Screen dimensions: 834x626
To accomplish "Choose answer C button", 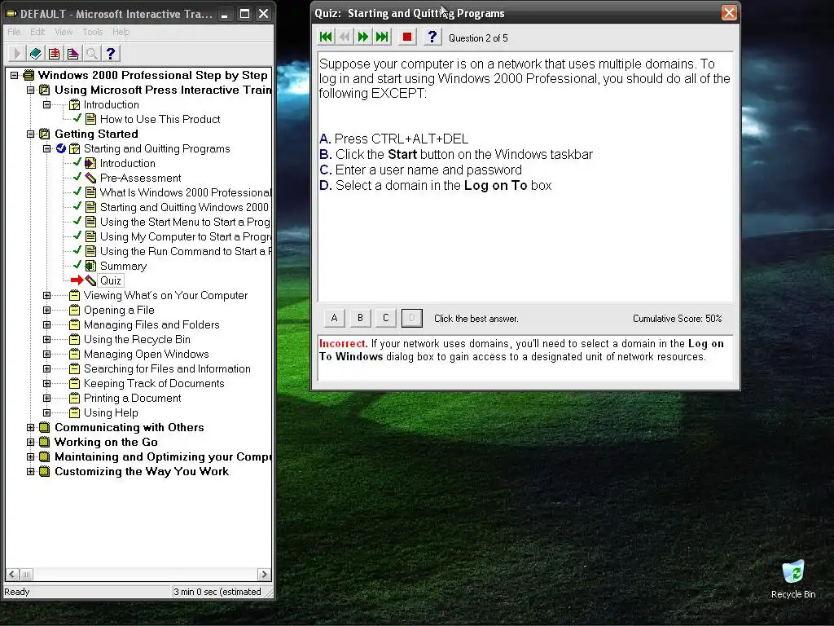I will click(385, 318).
